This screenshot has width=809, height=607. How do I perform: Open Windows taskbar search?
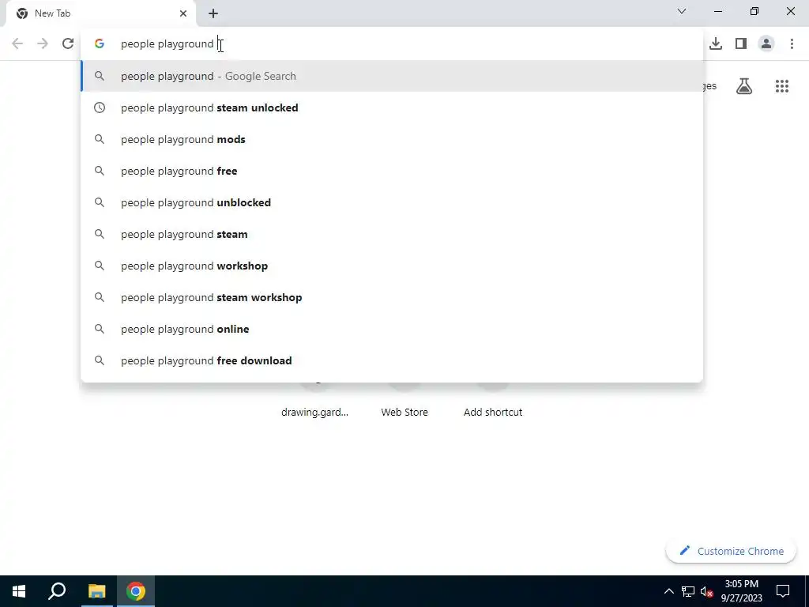pyautogui.click(x=57, y=591)
